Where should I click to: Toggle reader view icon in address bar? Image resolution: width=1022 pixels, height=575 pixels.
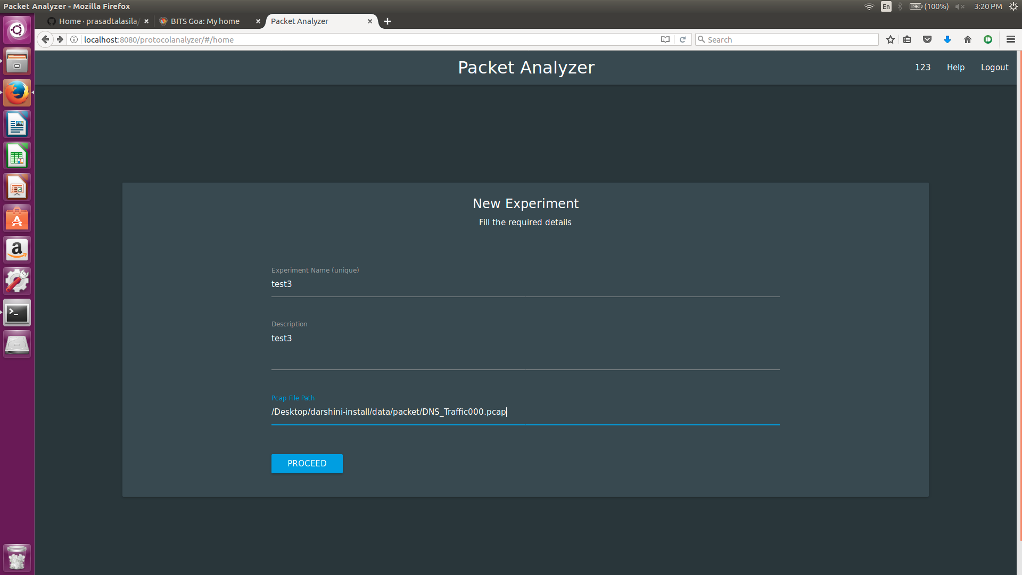click(x=665, y=39)
